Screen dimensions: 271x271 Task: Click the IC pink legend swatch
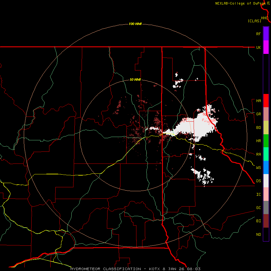click(x=266, y=194)
